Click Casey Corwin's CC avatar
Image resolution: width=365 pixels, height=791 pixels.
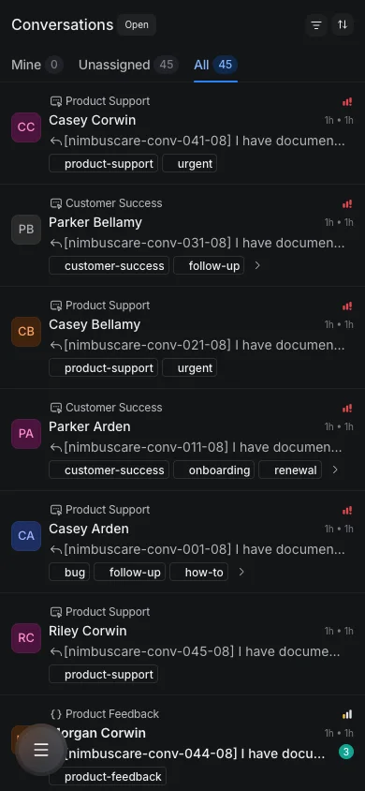(26, 127)
